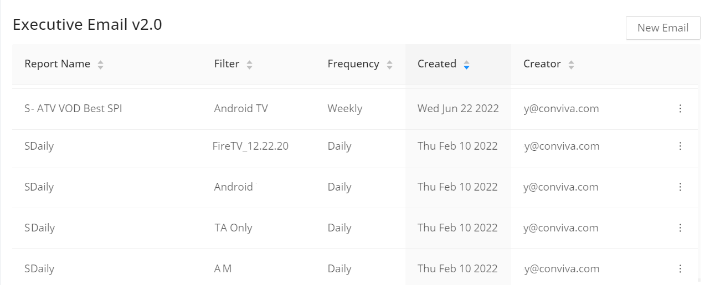Click the Filter column sort arrows
Screen dimensions: 710x285
pos(249,65)
